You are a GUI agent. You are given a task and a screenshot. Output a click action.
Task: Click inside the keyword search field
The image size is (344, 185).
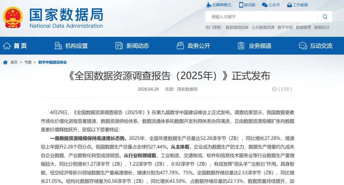261,16
